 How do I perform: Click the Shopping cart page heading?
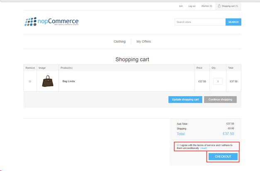[132, 59]
